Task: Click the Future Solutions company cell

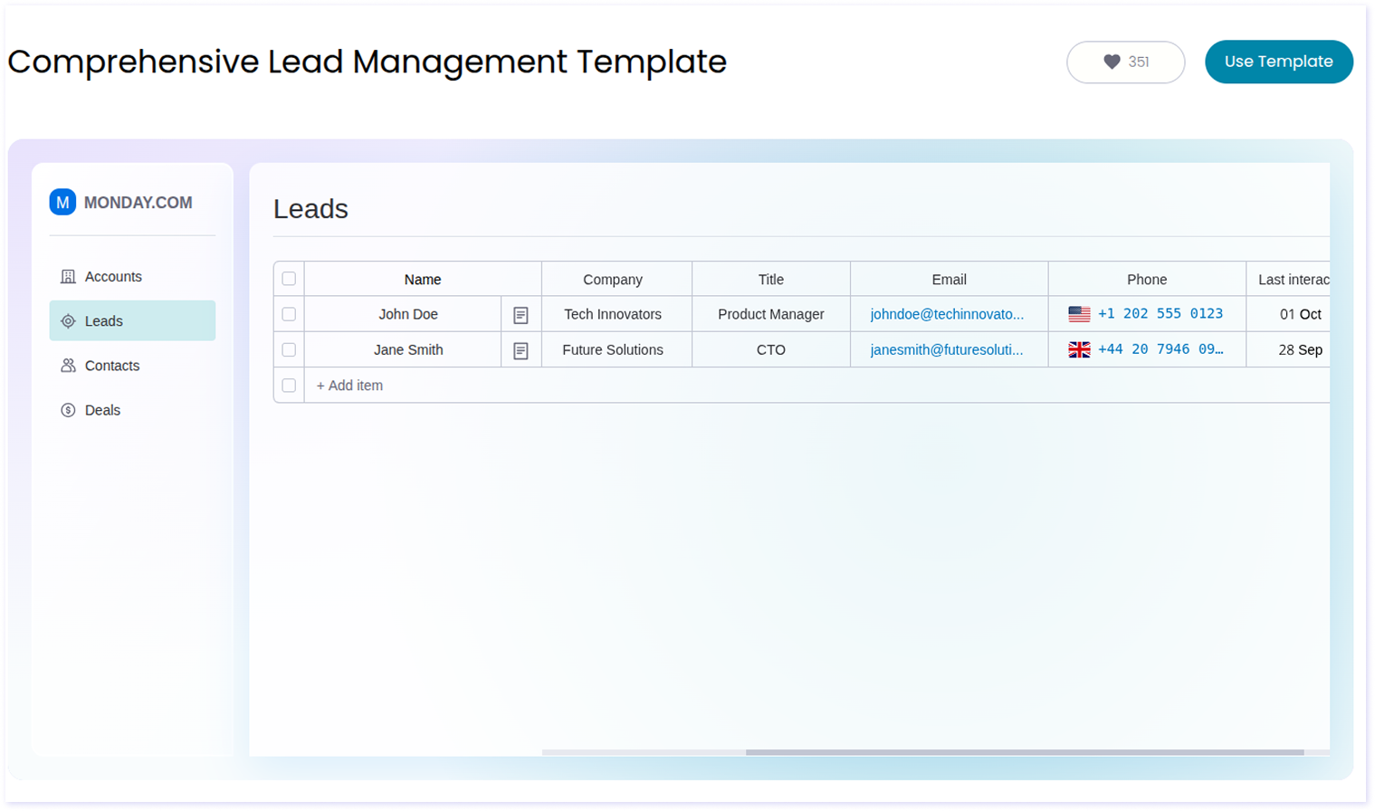Action: (x=616, y=349)
